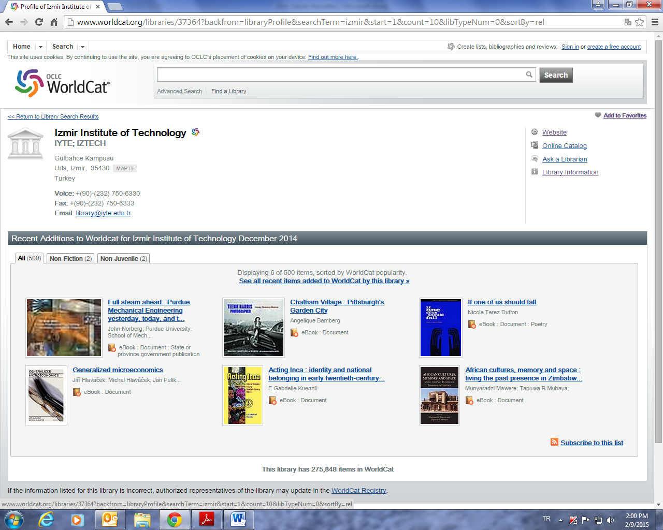Select the Profile of Izmir Institute browser tab
This screenshot has width=663, height=530.
tap(55, 7)
